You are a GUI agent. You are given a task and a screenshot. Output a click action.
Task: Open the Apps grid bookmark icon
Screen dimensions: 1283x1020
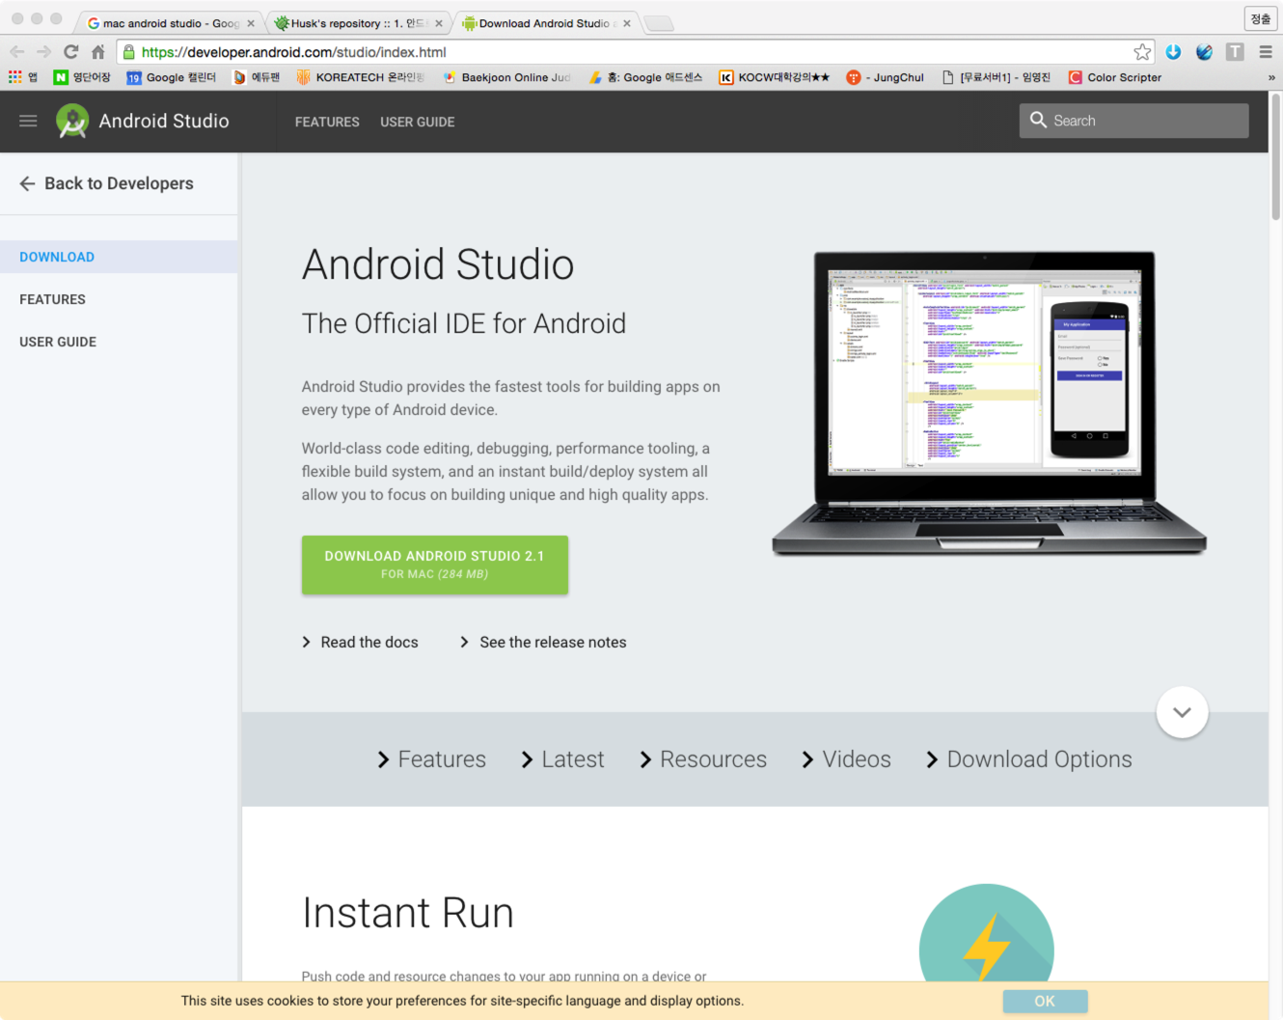pos(23,77)
